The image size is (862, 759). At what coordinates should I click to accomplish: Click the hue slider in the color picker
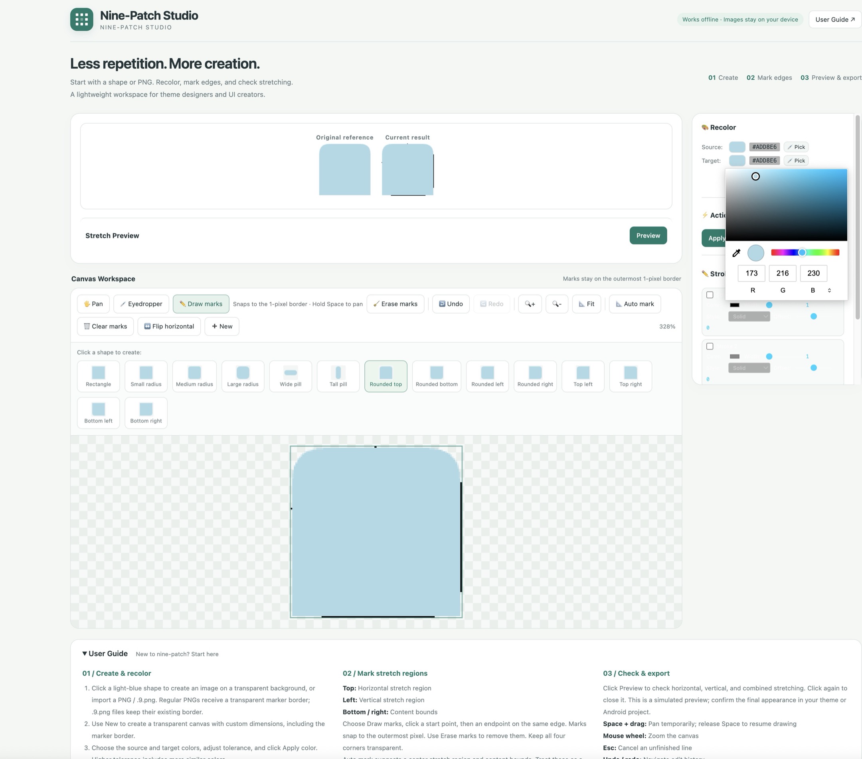pos(805,252)
